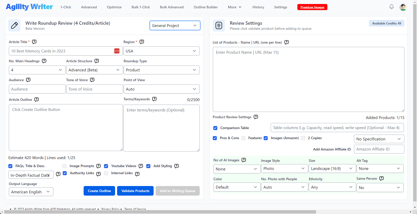Enable Image Prompts checkbox

pos(64,166)
